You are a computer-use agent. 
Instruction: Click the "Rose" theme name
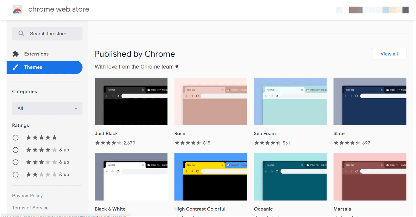click(x=180, y=134)
